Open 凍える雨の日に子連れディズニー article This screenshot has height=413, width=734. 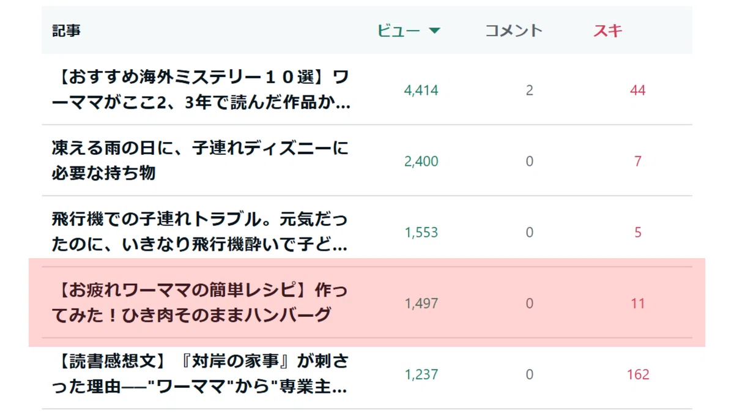point(200,161)
